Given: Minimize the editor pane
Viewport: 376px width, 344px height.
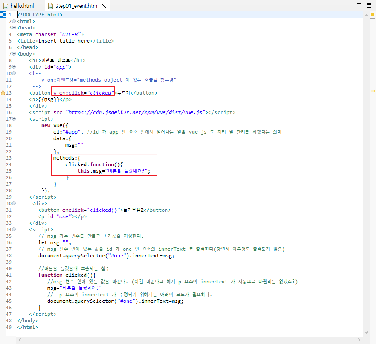Looking at the screenshot, I should (359, 4).
